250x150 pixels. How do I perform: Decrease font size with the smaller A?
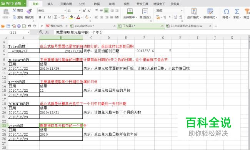(89, 11)
